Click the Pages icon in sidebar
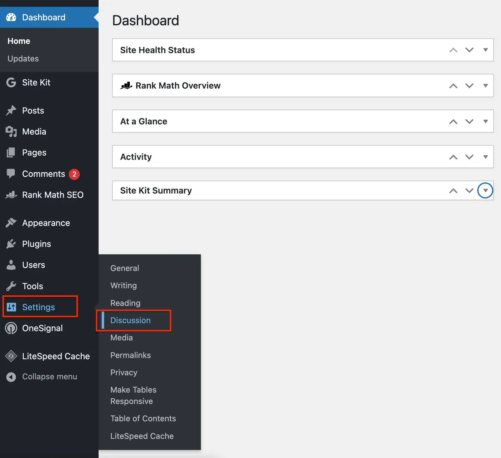This screenshot has height=458, width=501. click(x=11, y=152)
